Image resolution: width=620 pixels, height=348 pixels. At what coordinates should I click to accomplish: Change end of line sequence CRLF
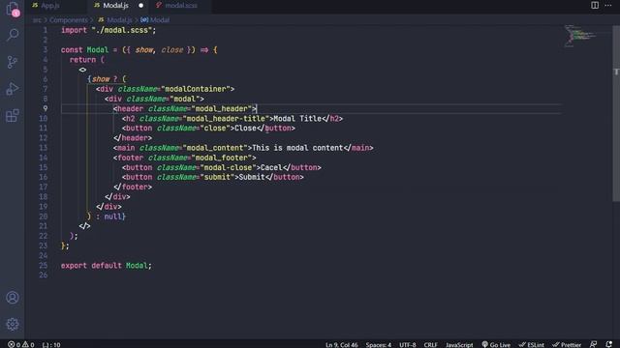(x=430, y=344)
